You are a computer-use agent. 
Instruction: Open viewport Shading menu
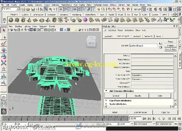click(18, 26)
